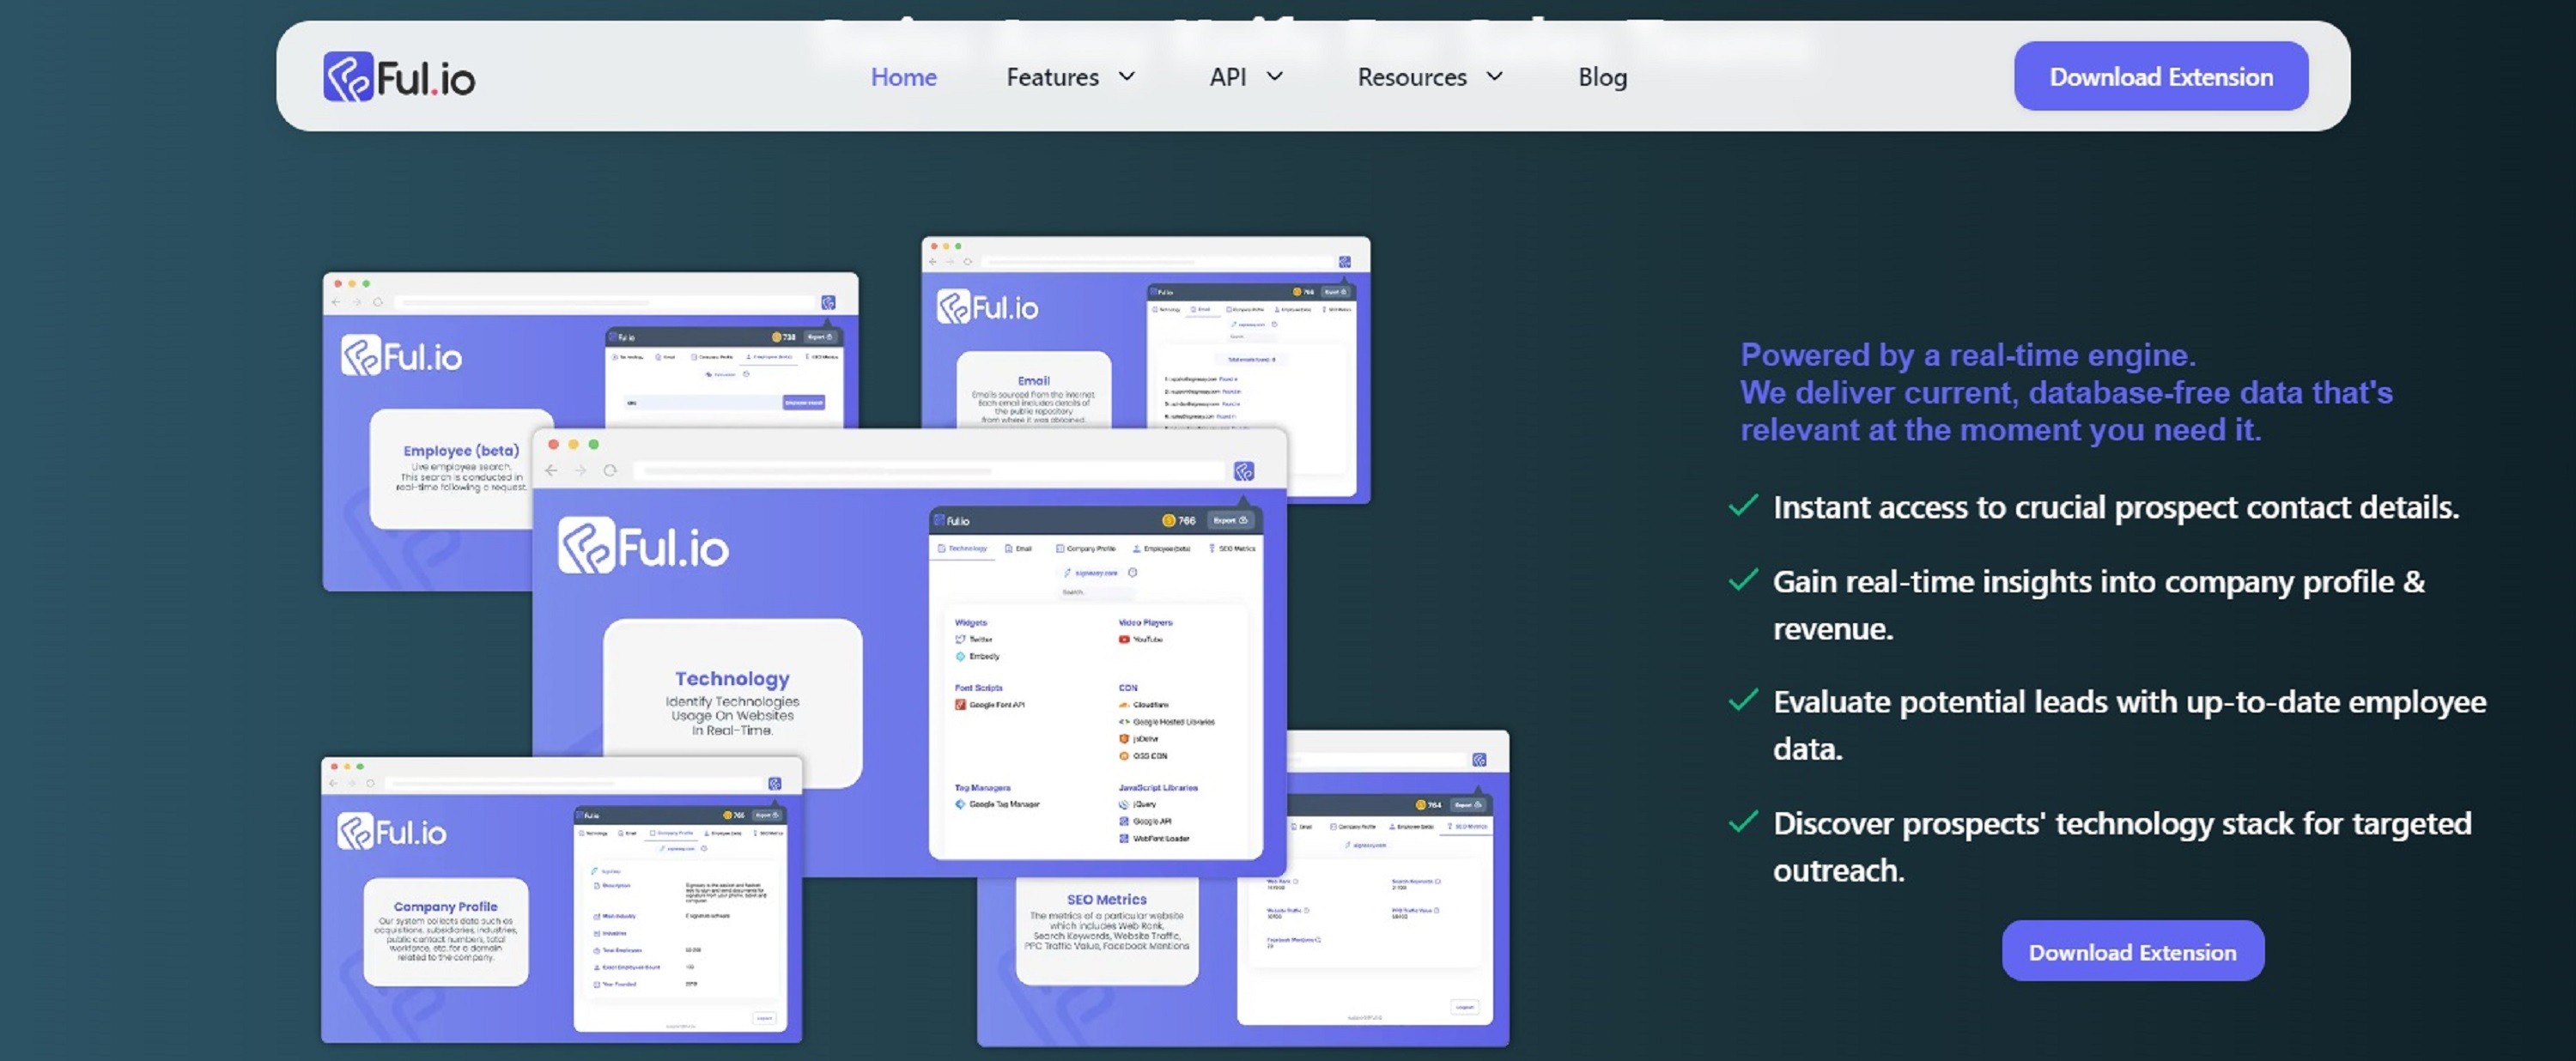
Task: Click checkmark beside 'Instant access to crucial prospect'
Action: (x=1743, y=506)
